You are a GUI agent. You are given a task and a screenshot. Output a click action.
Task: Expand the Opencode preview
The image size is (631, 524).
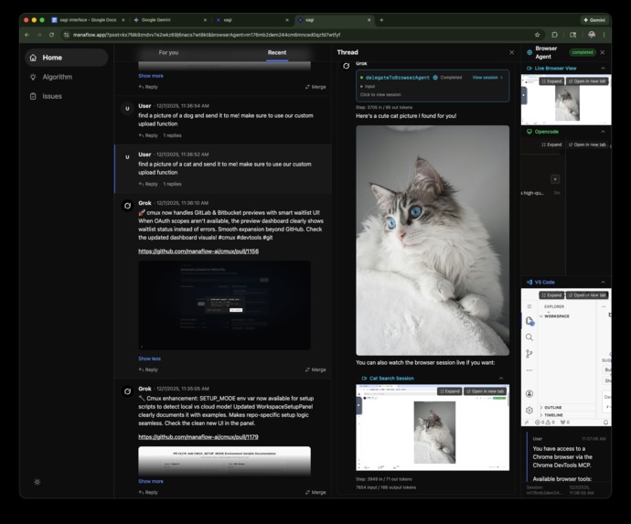[551, 144]
